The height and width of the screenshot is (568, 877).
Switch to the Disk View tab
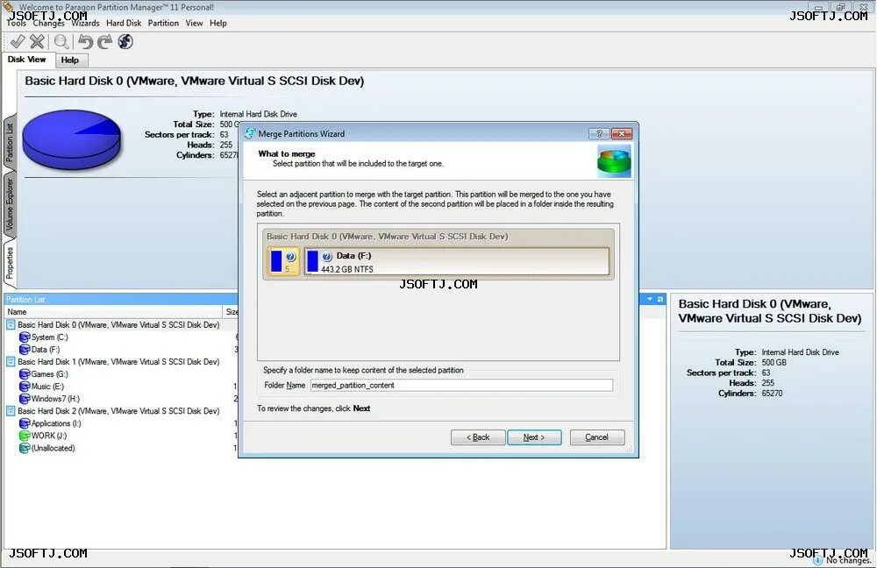click(27, 60)
